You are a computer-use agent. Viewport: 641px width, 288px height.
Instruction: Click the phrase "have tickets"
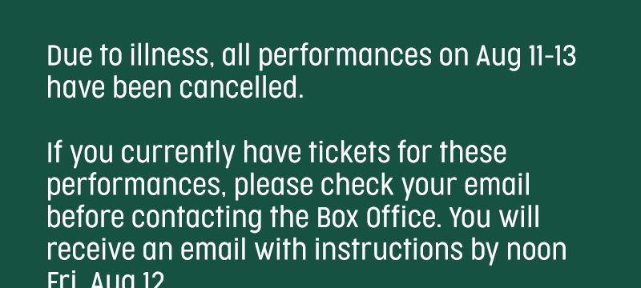pyautogui.click(x=316, y=153)
